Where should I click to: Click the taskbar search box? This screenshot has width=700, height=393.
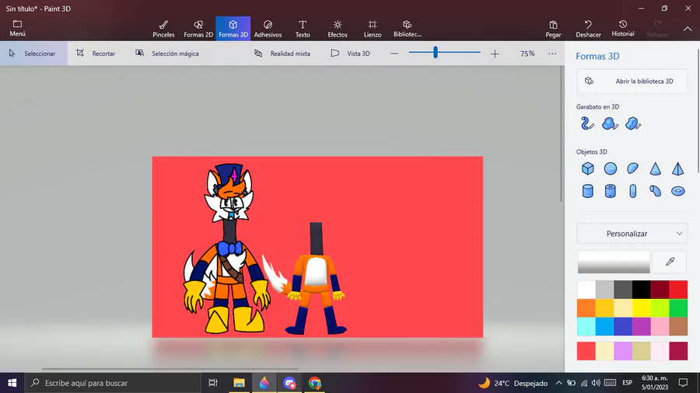coord(112,383)
